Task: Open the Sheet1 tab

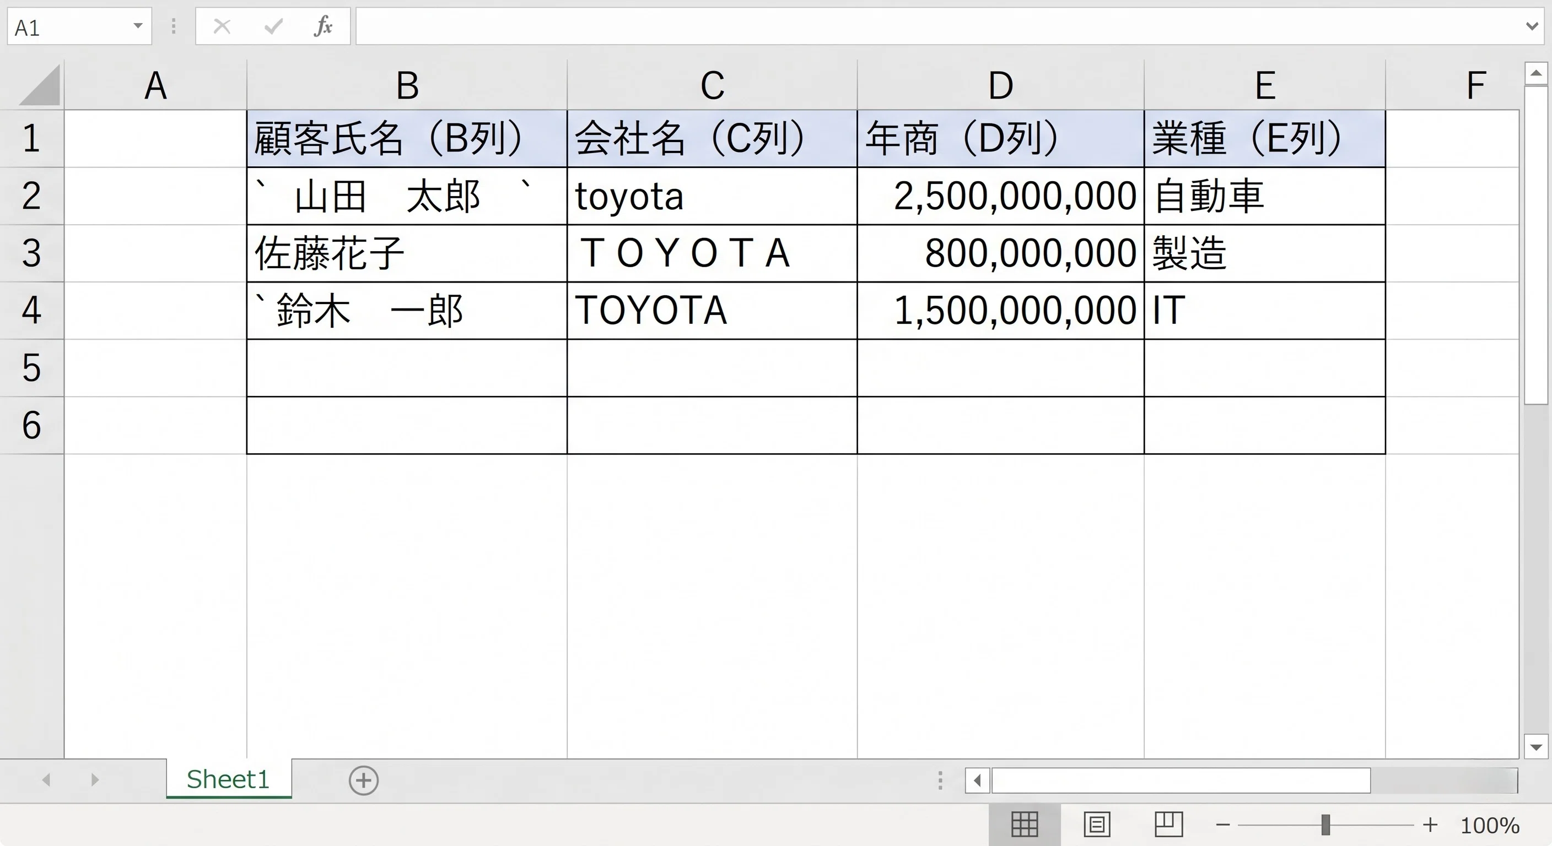Action: click(x=228, y=779)
